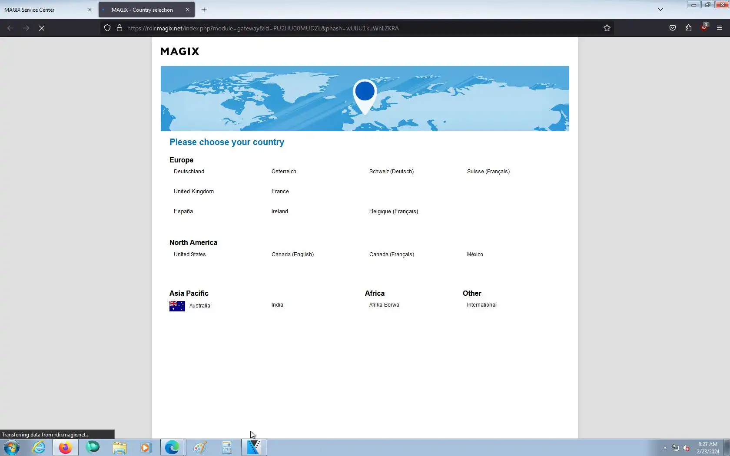Launch Internet Explorer from taskbar

pyautogui.click(x=39, y=447)
